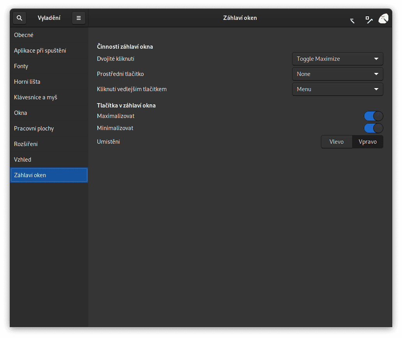Open the Dvojité kliknutí dropdown
This screenshot has height=338, width=402.
(337, 59)
